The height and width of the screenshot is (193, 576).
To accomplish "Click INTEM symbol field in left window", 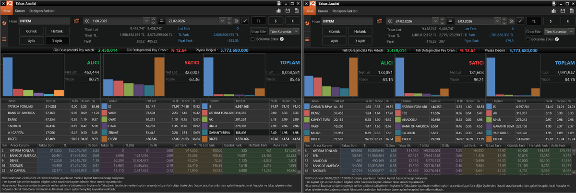I will [x=44, y=21].
